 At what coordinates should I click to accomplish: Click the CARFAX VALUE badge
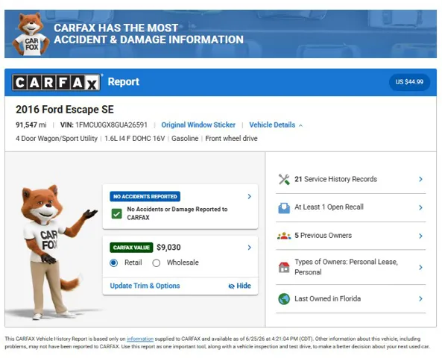coord(131,248)
